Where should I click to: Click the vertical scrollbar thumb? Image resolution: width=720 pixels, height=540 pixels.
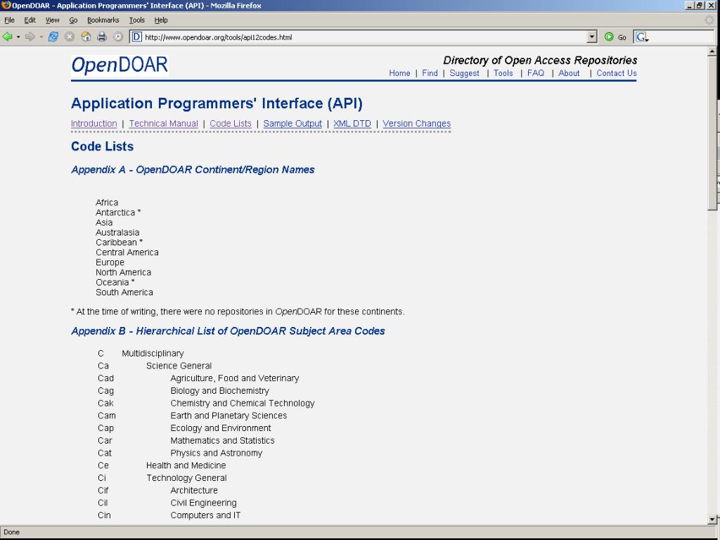click(x=713, y=133)
